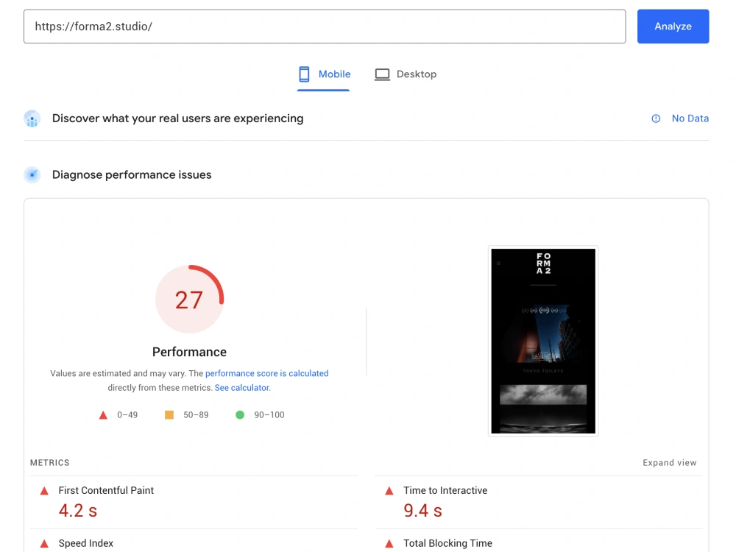Click the Forma2 mobile page screenshot thumbnail
Viewport: 736px width, 552px height.
point(543,341)
